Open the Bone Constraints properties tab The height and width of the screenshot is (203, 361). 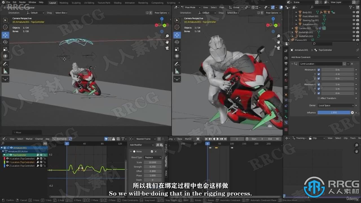point(286,123)
